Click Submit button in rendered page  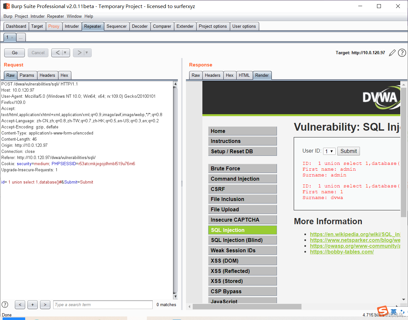pos(349,151)
